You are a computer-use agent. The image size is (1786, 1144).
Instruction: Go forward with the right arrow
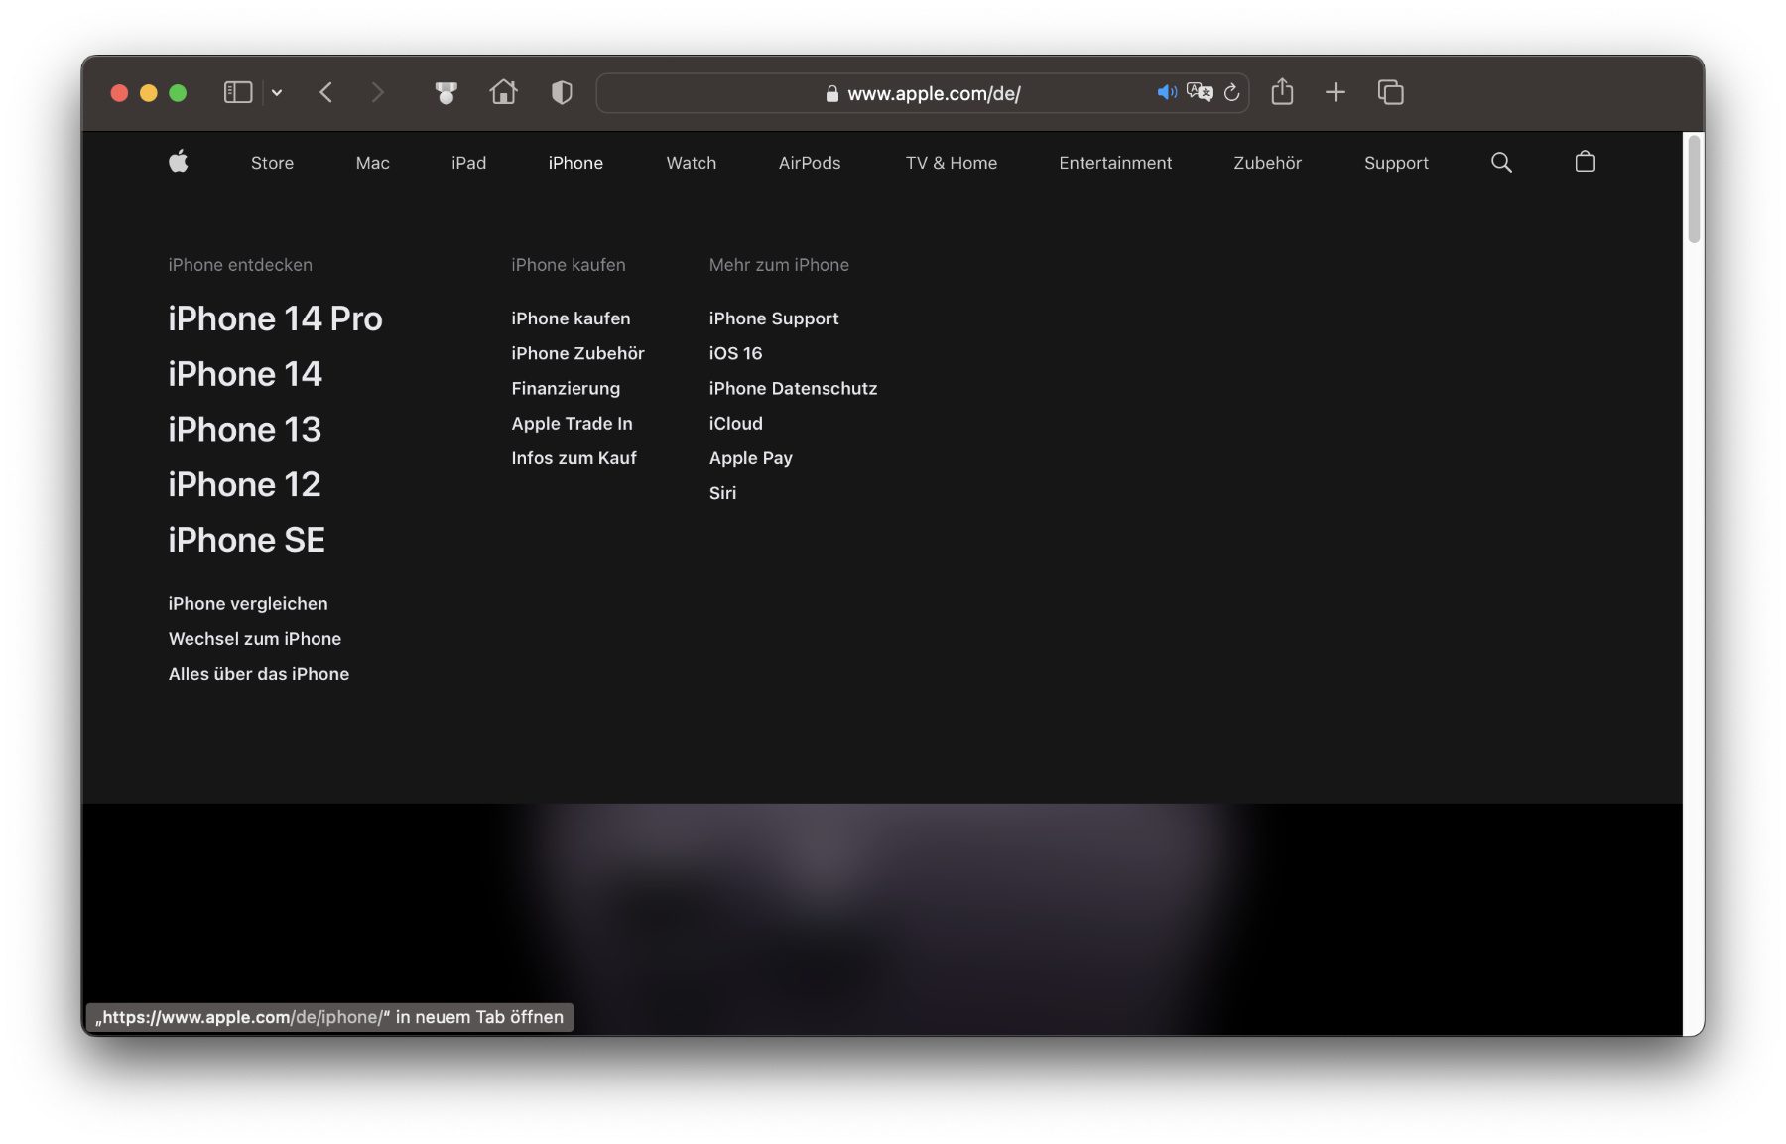(377, 92)
